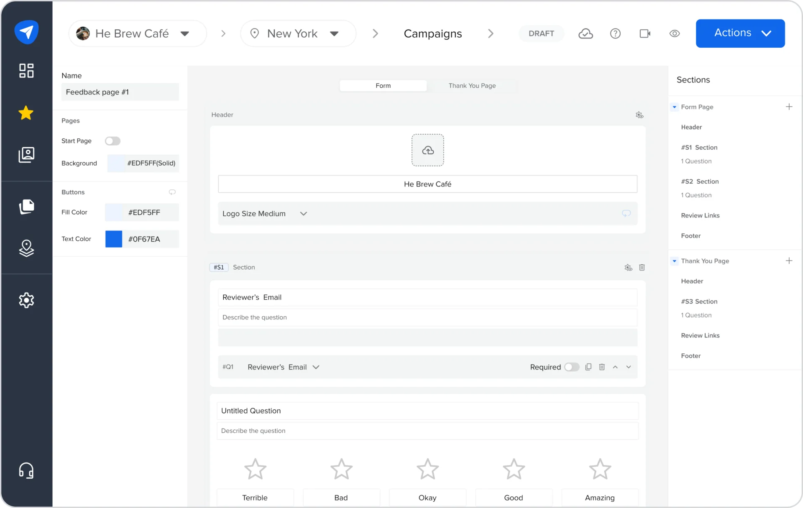Open the He Brew Café account dropdown
Viewport: 803px width, 508px height.
tap(185, 33)
